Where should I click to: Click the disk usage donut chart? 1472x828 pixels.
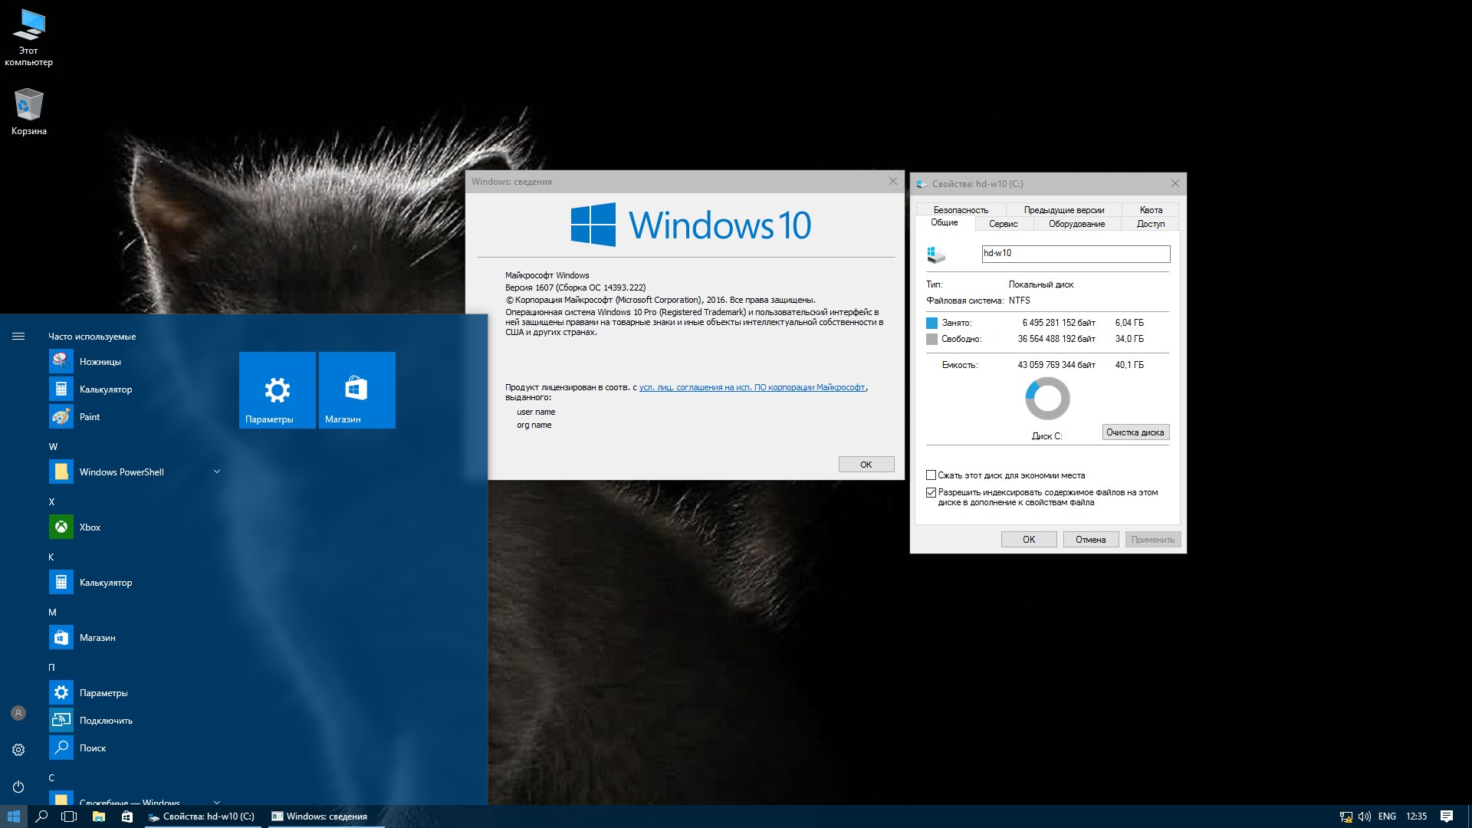point(1047,399)
